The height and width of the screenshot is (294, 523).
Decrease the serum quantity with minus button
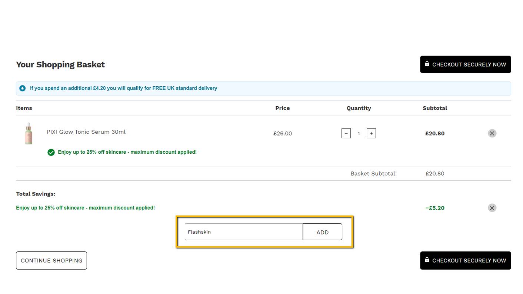tap(346, 133)
